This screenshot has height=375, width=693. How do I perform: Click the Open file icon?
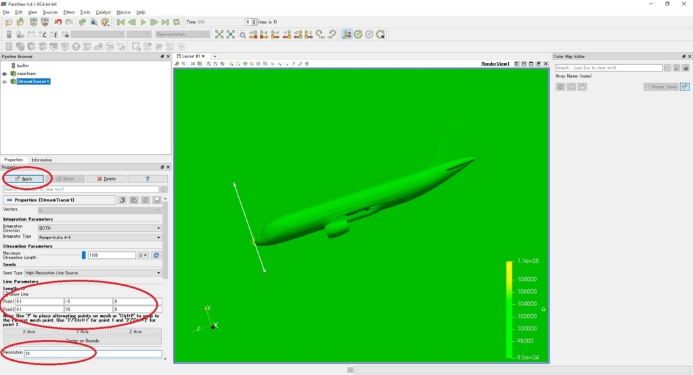coord(9,22)
